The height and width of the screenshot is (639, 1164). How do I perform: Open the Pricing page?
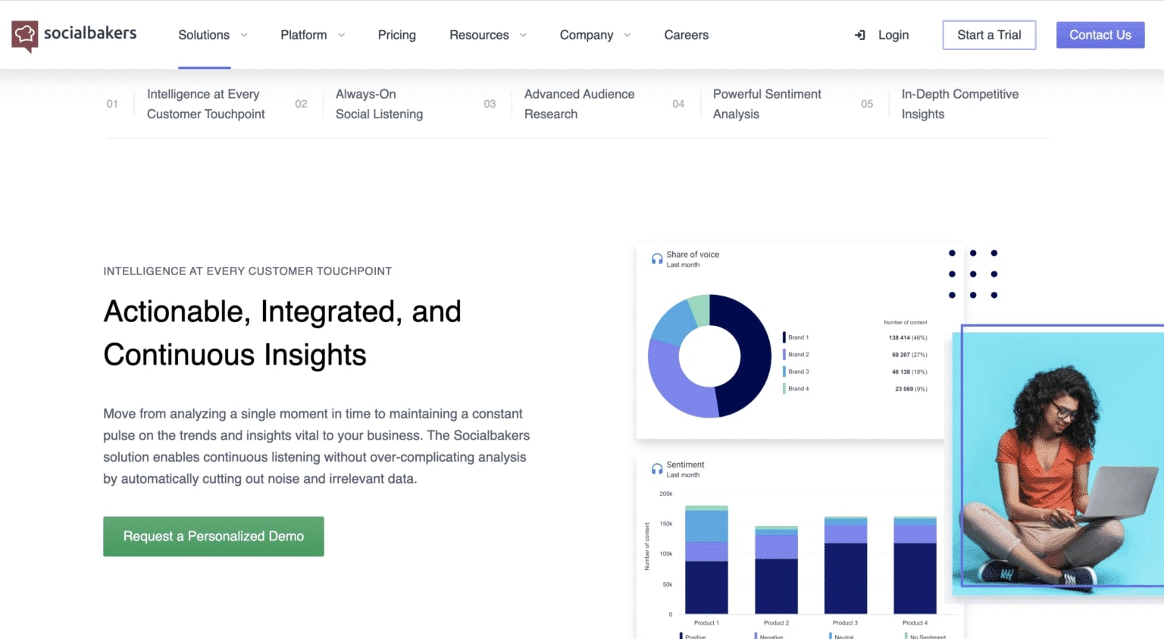tap(396, 35)
